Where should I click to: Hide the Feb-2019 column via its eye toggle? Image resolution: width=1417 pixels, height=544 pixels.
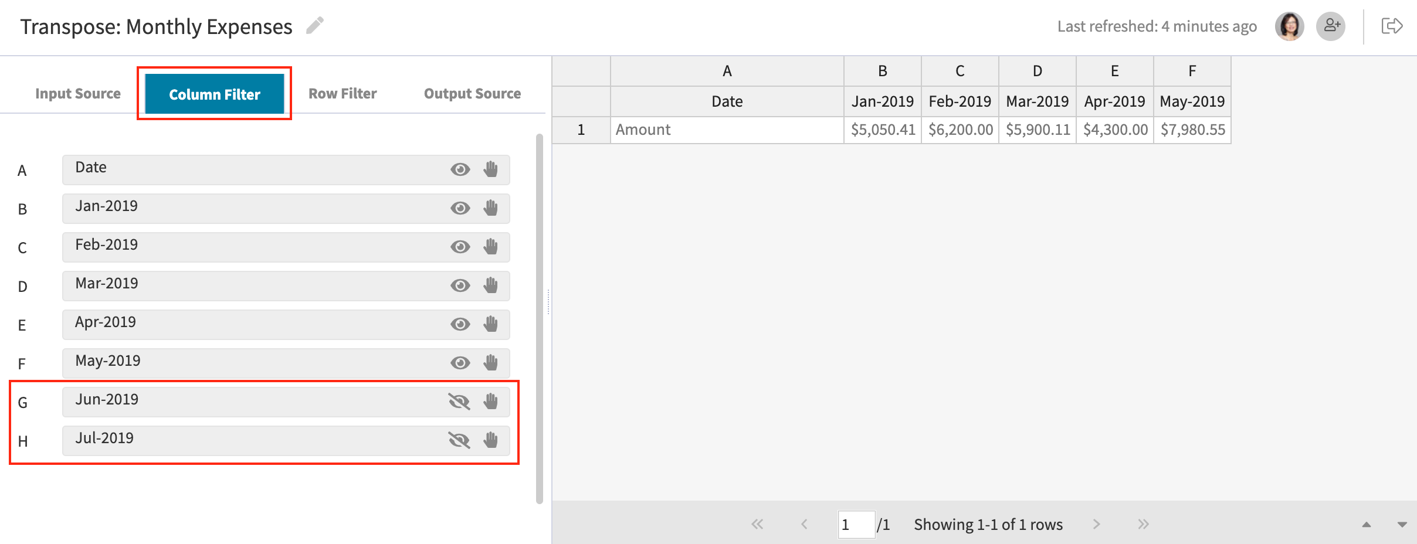(x=460, y=247)
